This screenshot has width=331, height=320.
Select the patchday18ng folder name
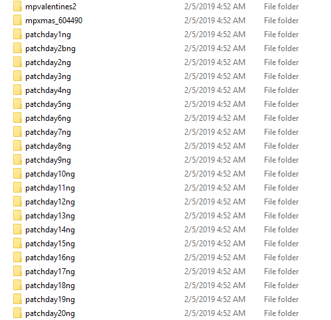coord(50,285)
